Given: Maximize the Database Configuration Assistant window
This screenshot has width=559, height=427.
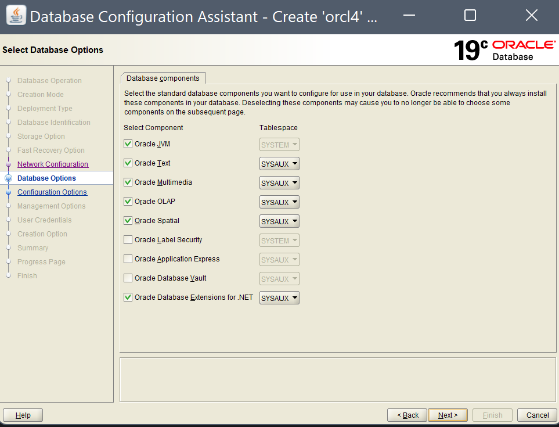Looking at the screenshot, I should [470, 16].
